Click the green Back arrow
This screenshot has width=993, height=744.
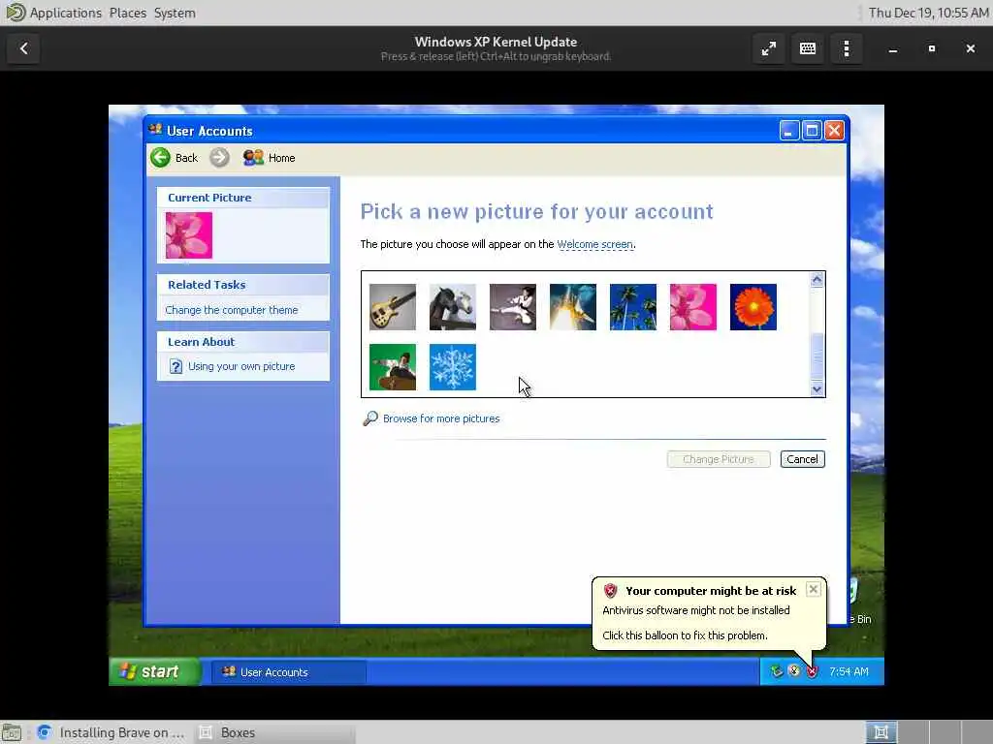pos(160,158)
